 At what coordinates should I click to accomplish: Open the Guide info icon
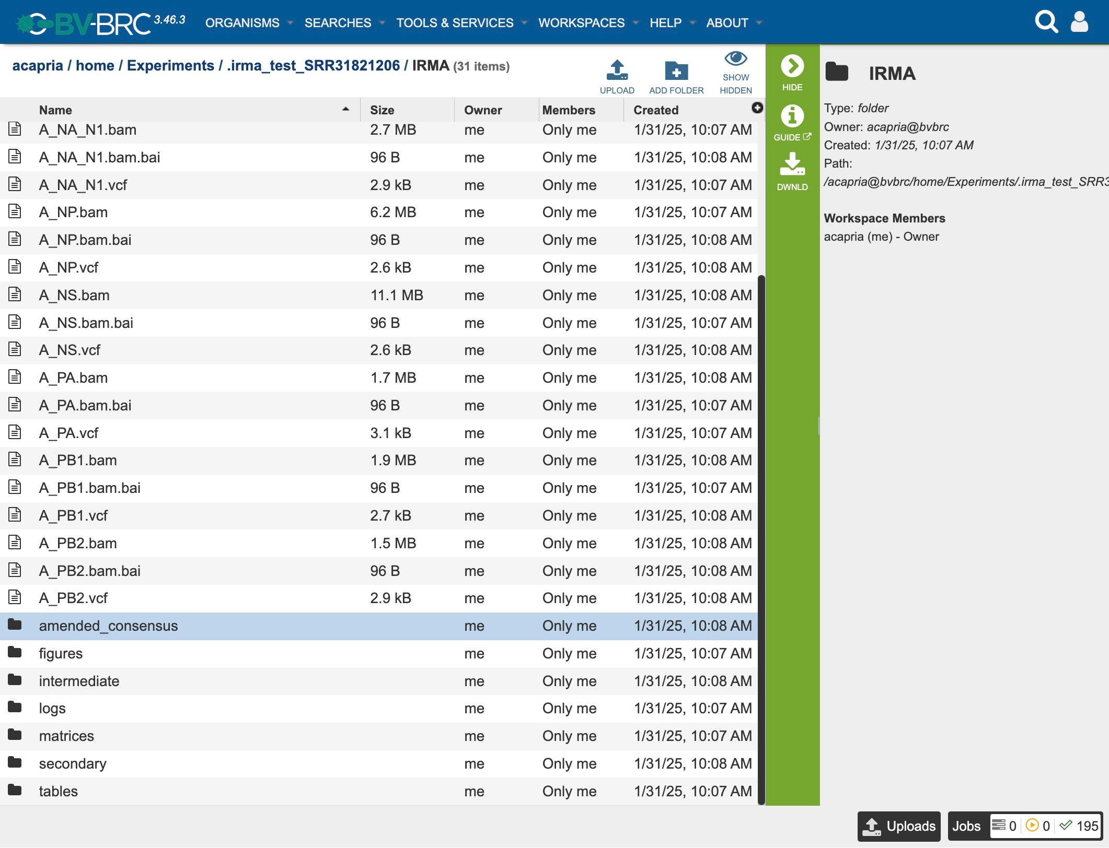792,116
